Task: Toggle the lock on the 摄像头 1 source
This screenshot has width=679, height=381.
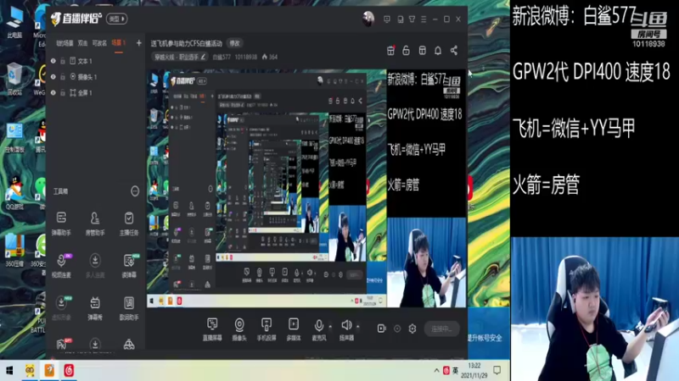Action: 63,77
